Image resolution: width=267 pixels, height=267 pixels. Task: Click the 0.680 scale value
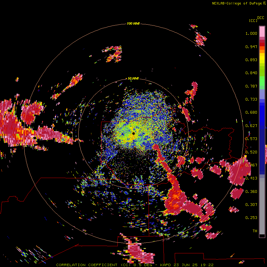[251, 112]
